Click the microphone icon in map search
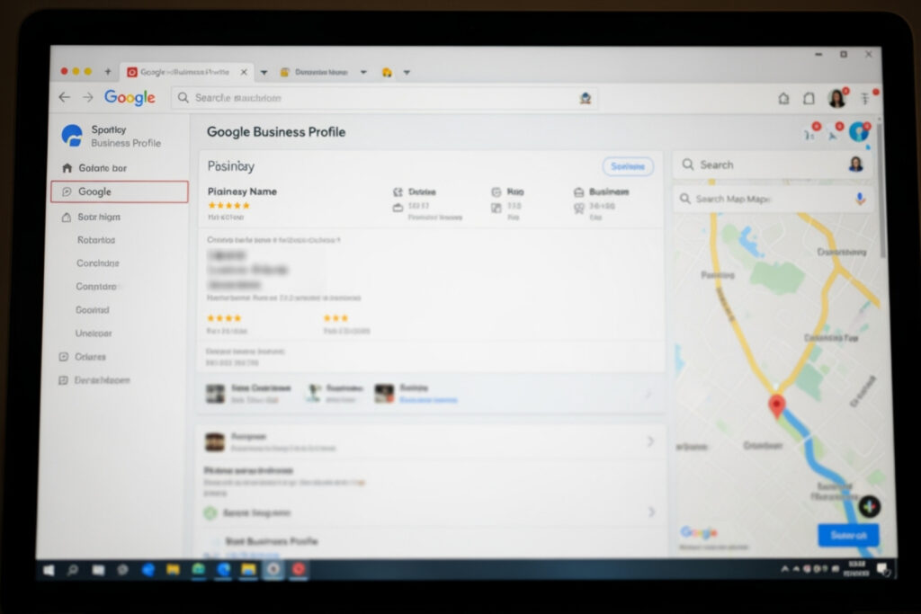This screenshot has height=614, width=921. pos(860,199)
